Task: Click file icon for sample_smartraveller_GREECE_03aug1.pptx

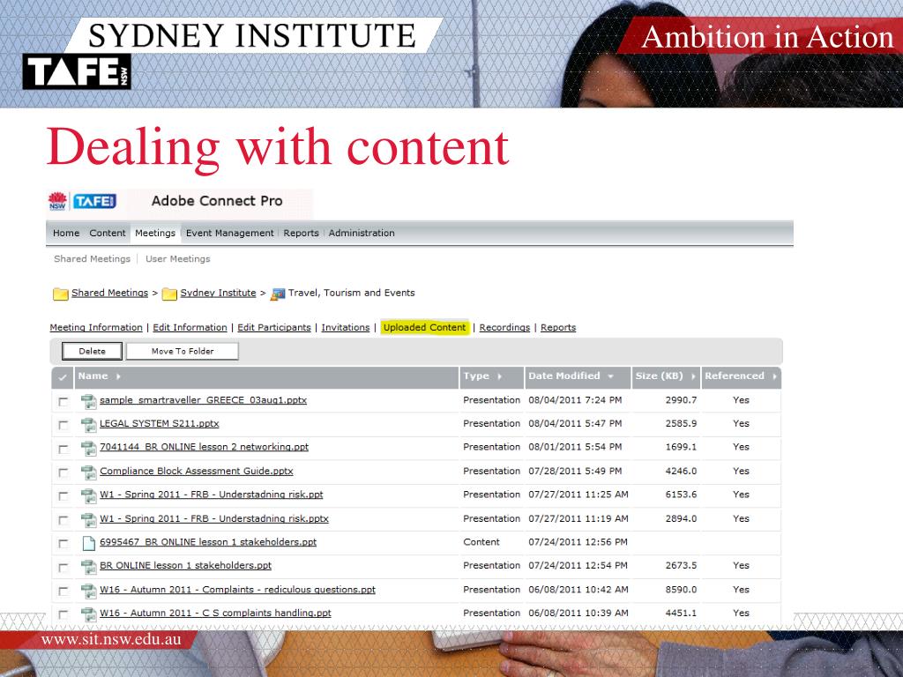Action: [x=88, y=401]
